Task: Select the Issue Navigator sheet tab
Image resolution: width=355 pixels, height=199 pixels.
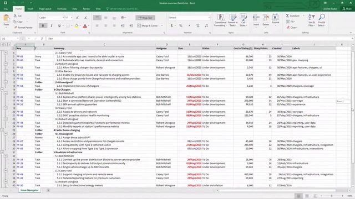Action: [29, 190]
